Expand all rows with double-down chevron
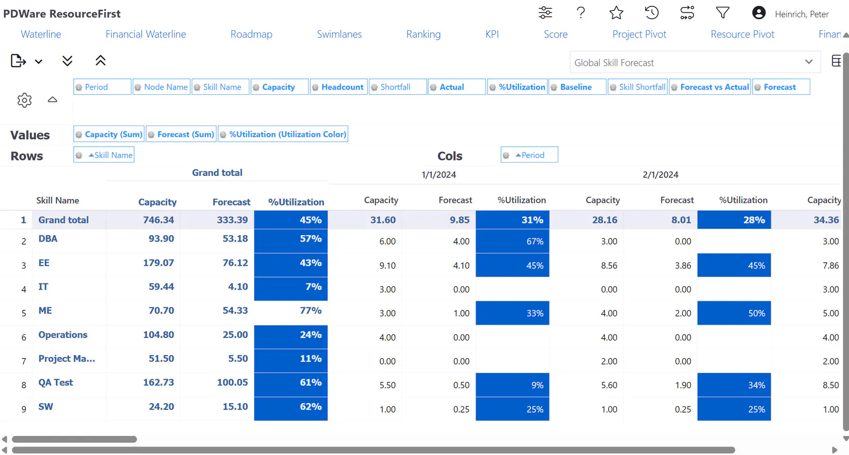This screenshot has width=849, height=455. (x=67, y=61)
